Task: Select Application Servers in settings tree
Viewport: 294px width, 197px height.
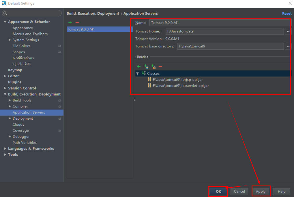Action: coord(32,112)
